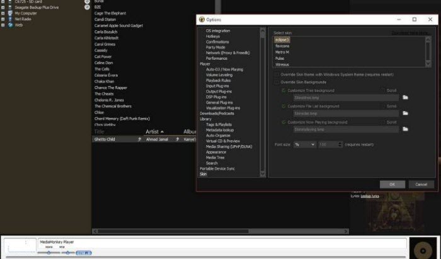Select the Ghetto Child track row
This screenshot has width=441, height=259.
click(x=144, y=139)
